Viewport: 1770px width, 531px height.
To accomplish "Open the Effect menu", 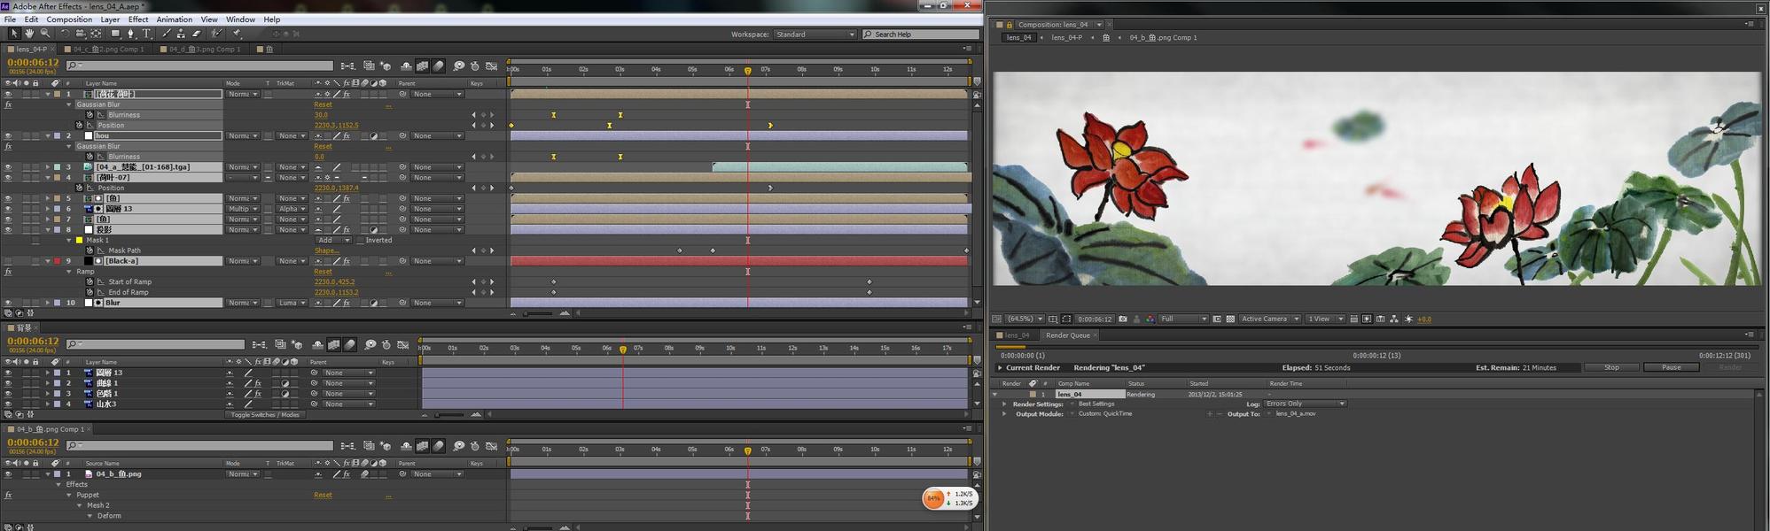I will [x=138, y=19].
